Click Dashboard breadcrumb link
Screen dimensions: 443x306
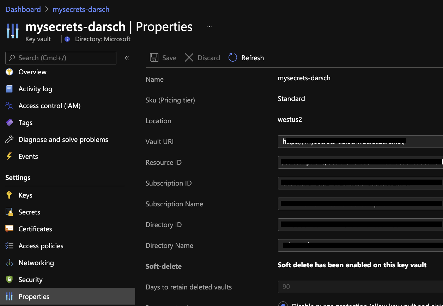23,10
